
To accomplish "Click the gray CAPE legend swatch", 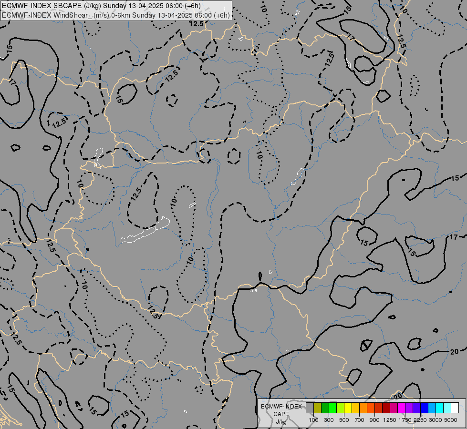I will coord(310,408).
